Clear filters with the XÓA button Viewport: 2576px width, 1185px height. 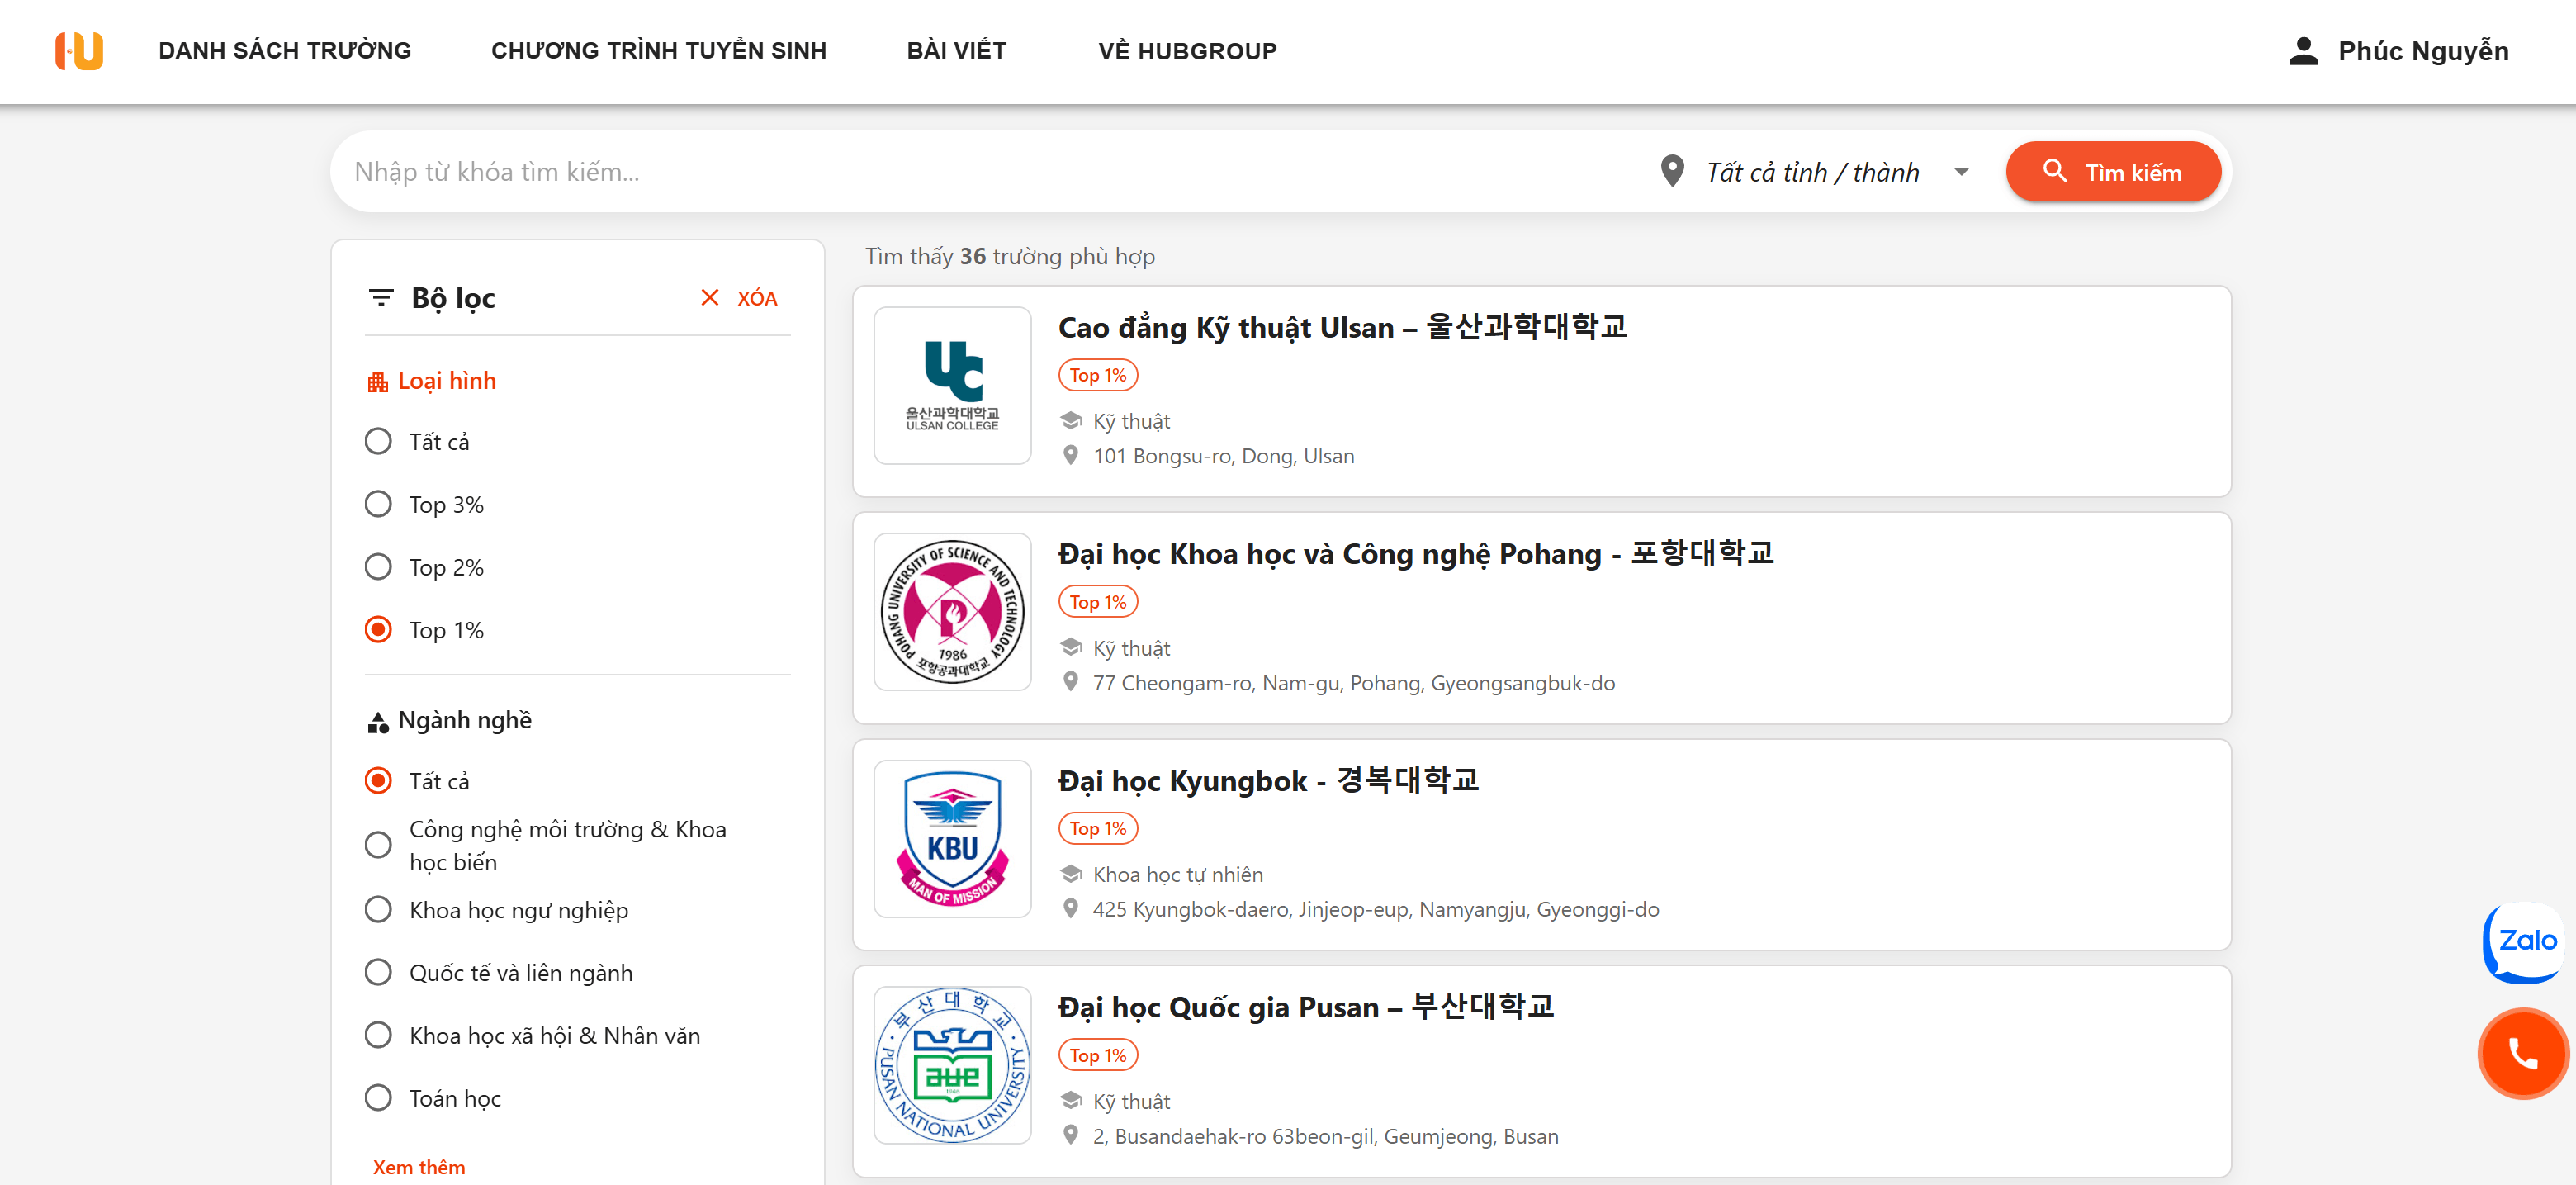coord(739,298)
